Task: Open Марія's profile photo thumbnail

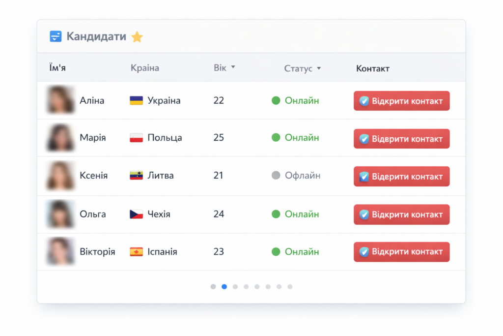Action: pos(60,137)
